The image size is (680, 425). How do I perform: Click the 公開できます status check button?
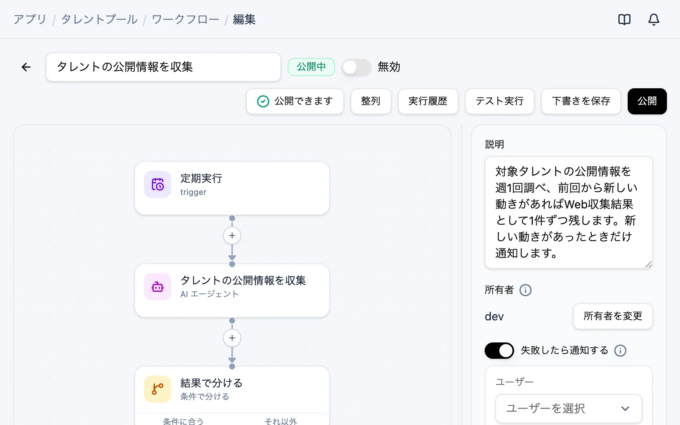pos(295,101)
